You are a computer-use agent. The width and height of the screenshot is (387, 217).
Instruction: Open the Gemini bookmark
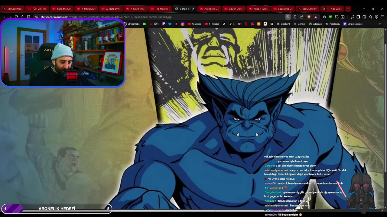tap(300, 24)
